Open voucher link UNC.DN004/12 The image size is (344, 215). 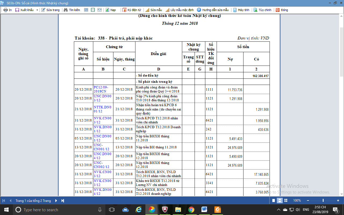[x=102, y=156]
